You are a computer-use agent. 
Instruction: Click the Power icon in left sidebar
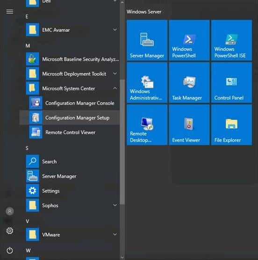tap(10, 250)
